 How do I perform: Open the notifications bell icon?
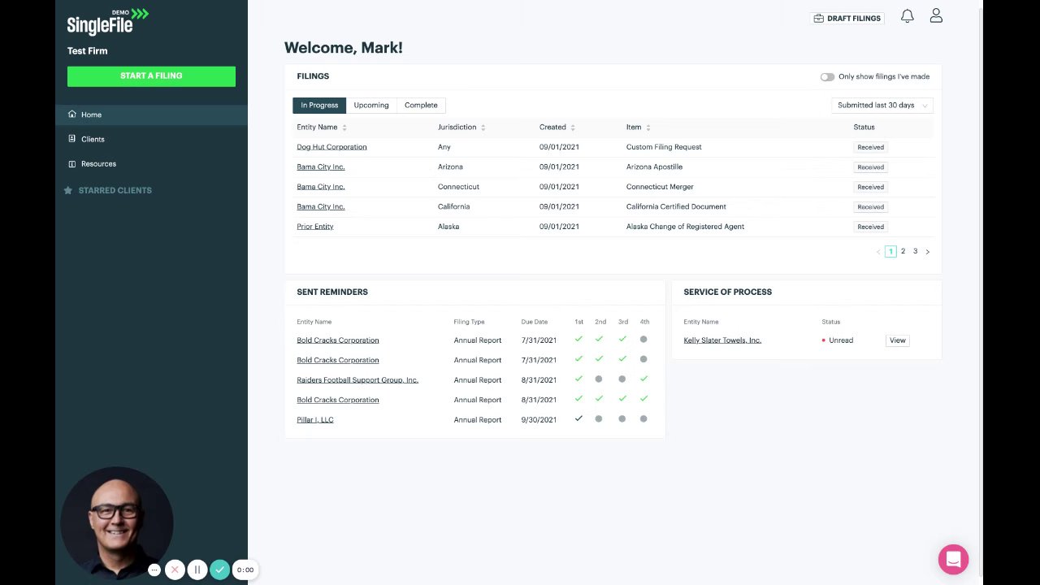(908, 16)
